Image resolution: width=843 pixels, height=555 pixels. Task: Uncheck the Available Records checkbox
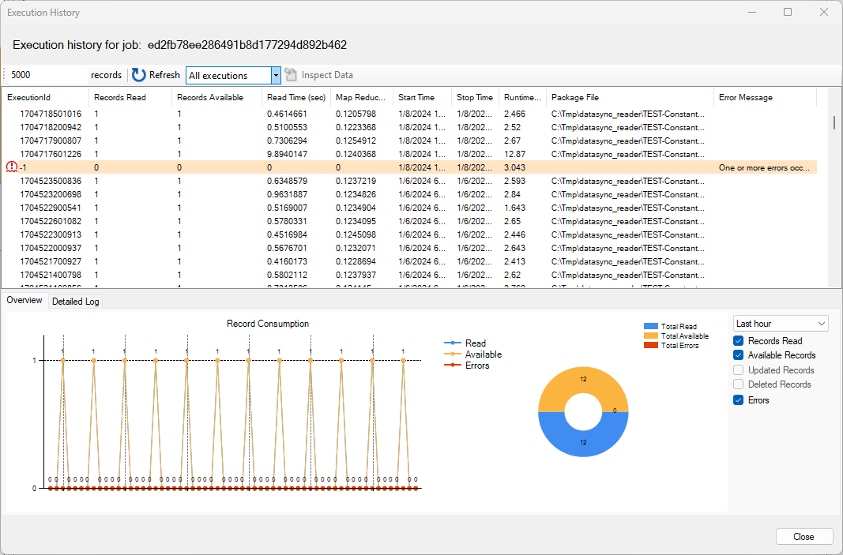738,355
